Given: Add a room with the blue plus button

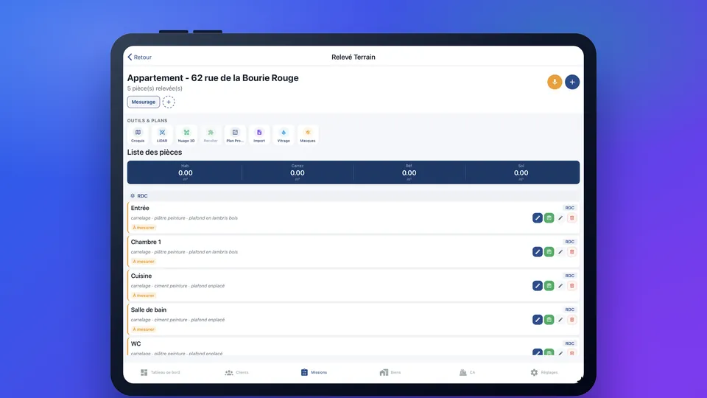Looking at the screenshot, I should [572, 82].
